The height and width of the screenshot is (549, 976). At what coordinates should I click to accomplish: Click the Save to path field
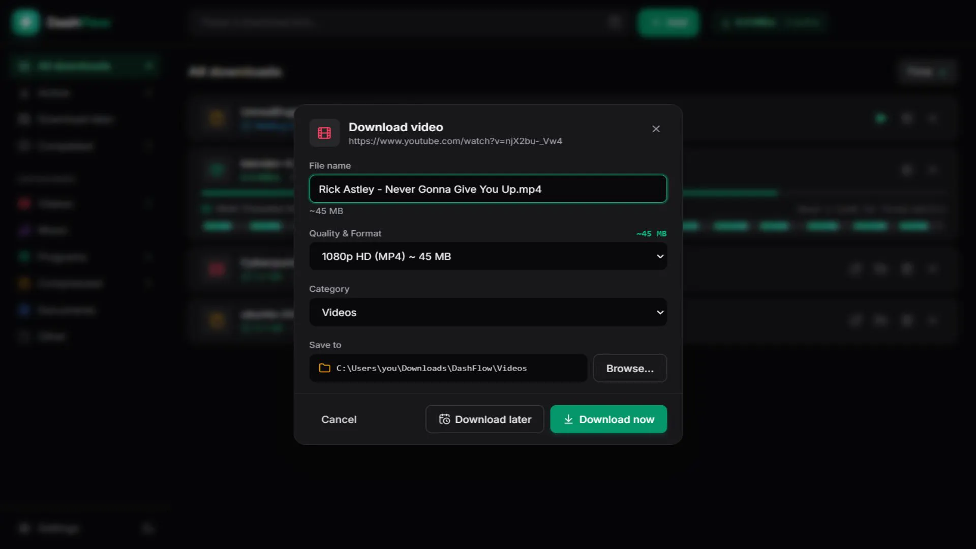tap(448, 368)
